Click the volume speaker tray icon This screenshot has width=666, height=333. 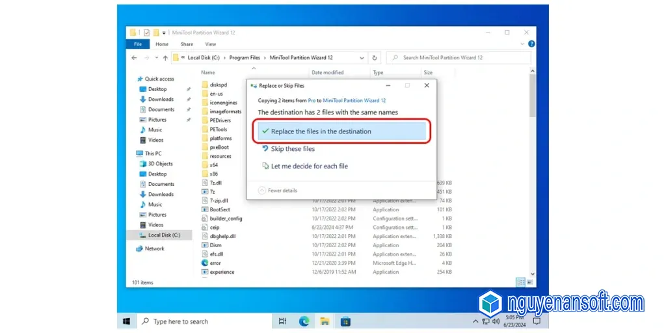[x=495, y=321]
